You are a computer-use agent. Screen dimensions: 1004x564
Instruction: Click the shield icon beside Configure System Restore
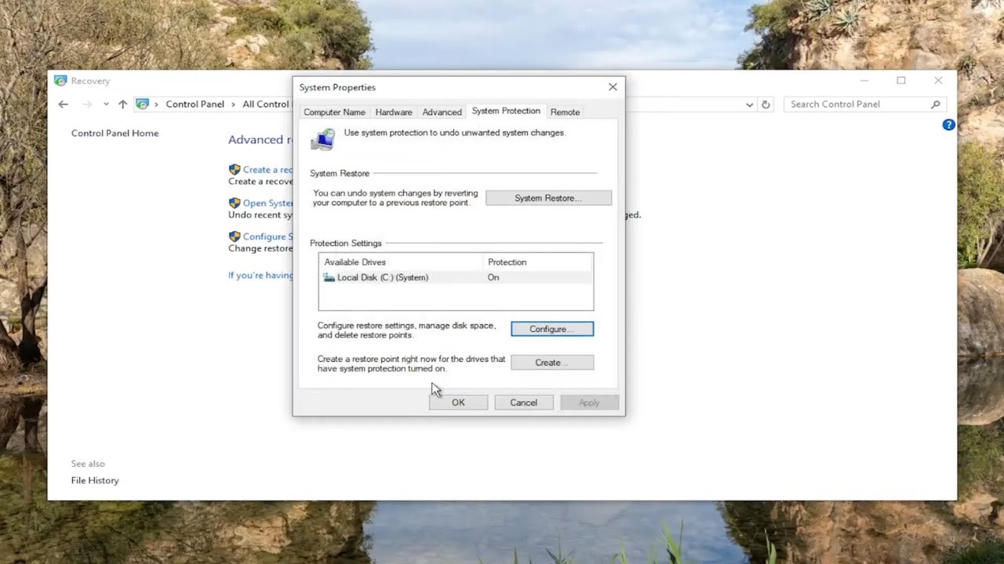(x=235, y=237)
